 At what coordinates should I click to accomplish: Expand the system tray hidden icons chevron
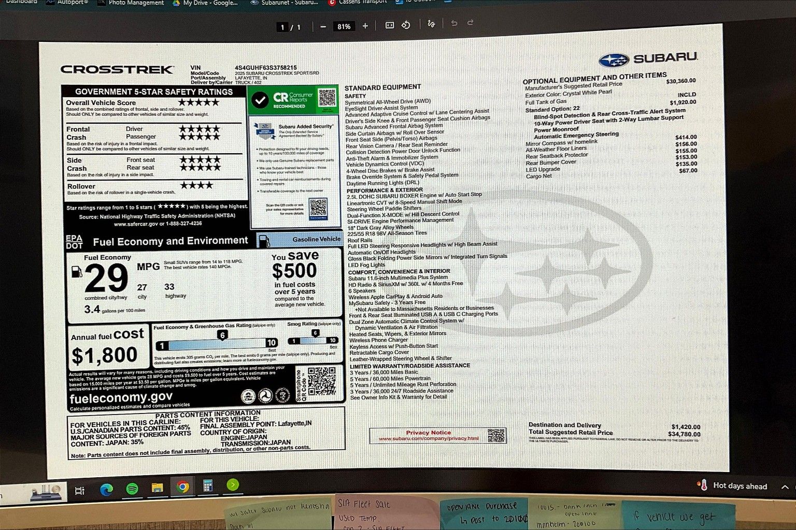(785, 487)
